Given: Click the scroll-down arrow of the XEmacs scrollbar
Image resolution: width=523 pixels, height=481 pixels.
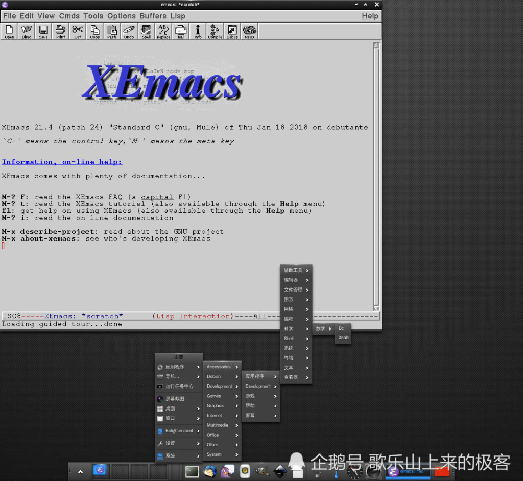Looking at the screenshot, I should coord(376,308).
